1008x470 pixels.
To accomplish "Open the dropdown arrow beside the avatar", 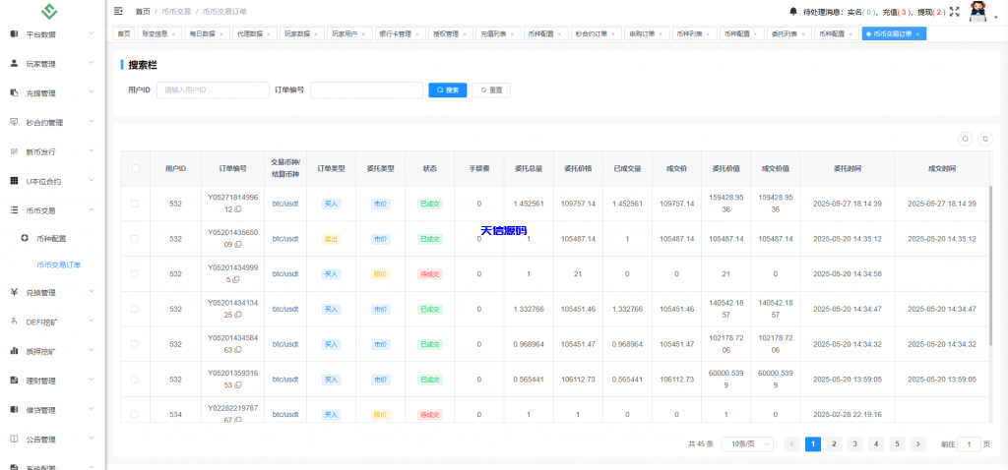I will [x=996, y=18].
